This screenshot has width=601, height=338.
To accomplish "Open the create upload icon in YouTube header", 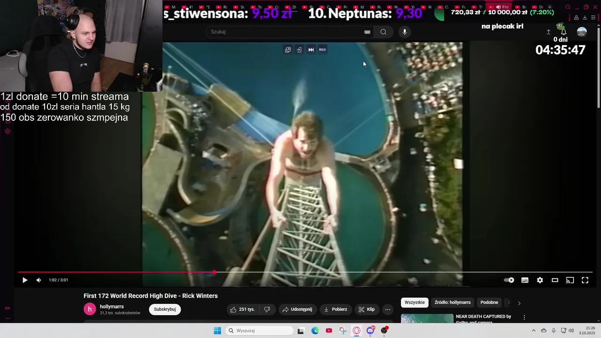I will (548, 32).
